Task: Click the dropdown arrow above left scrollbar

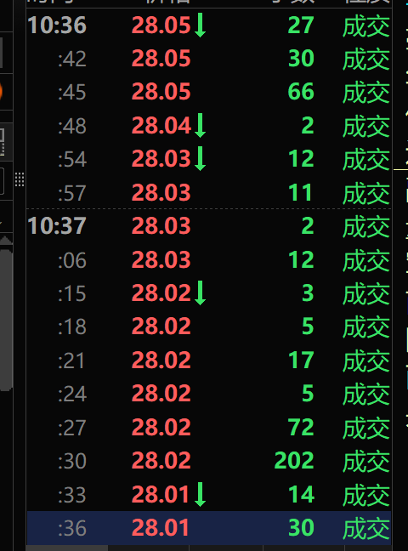Action: coord(2,224)
